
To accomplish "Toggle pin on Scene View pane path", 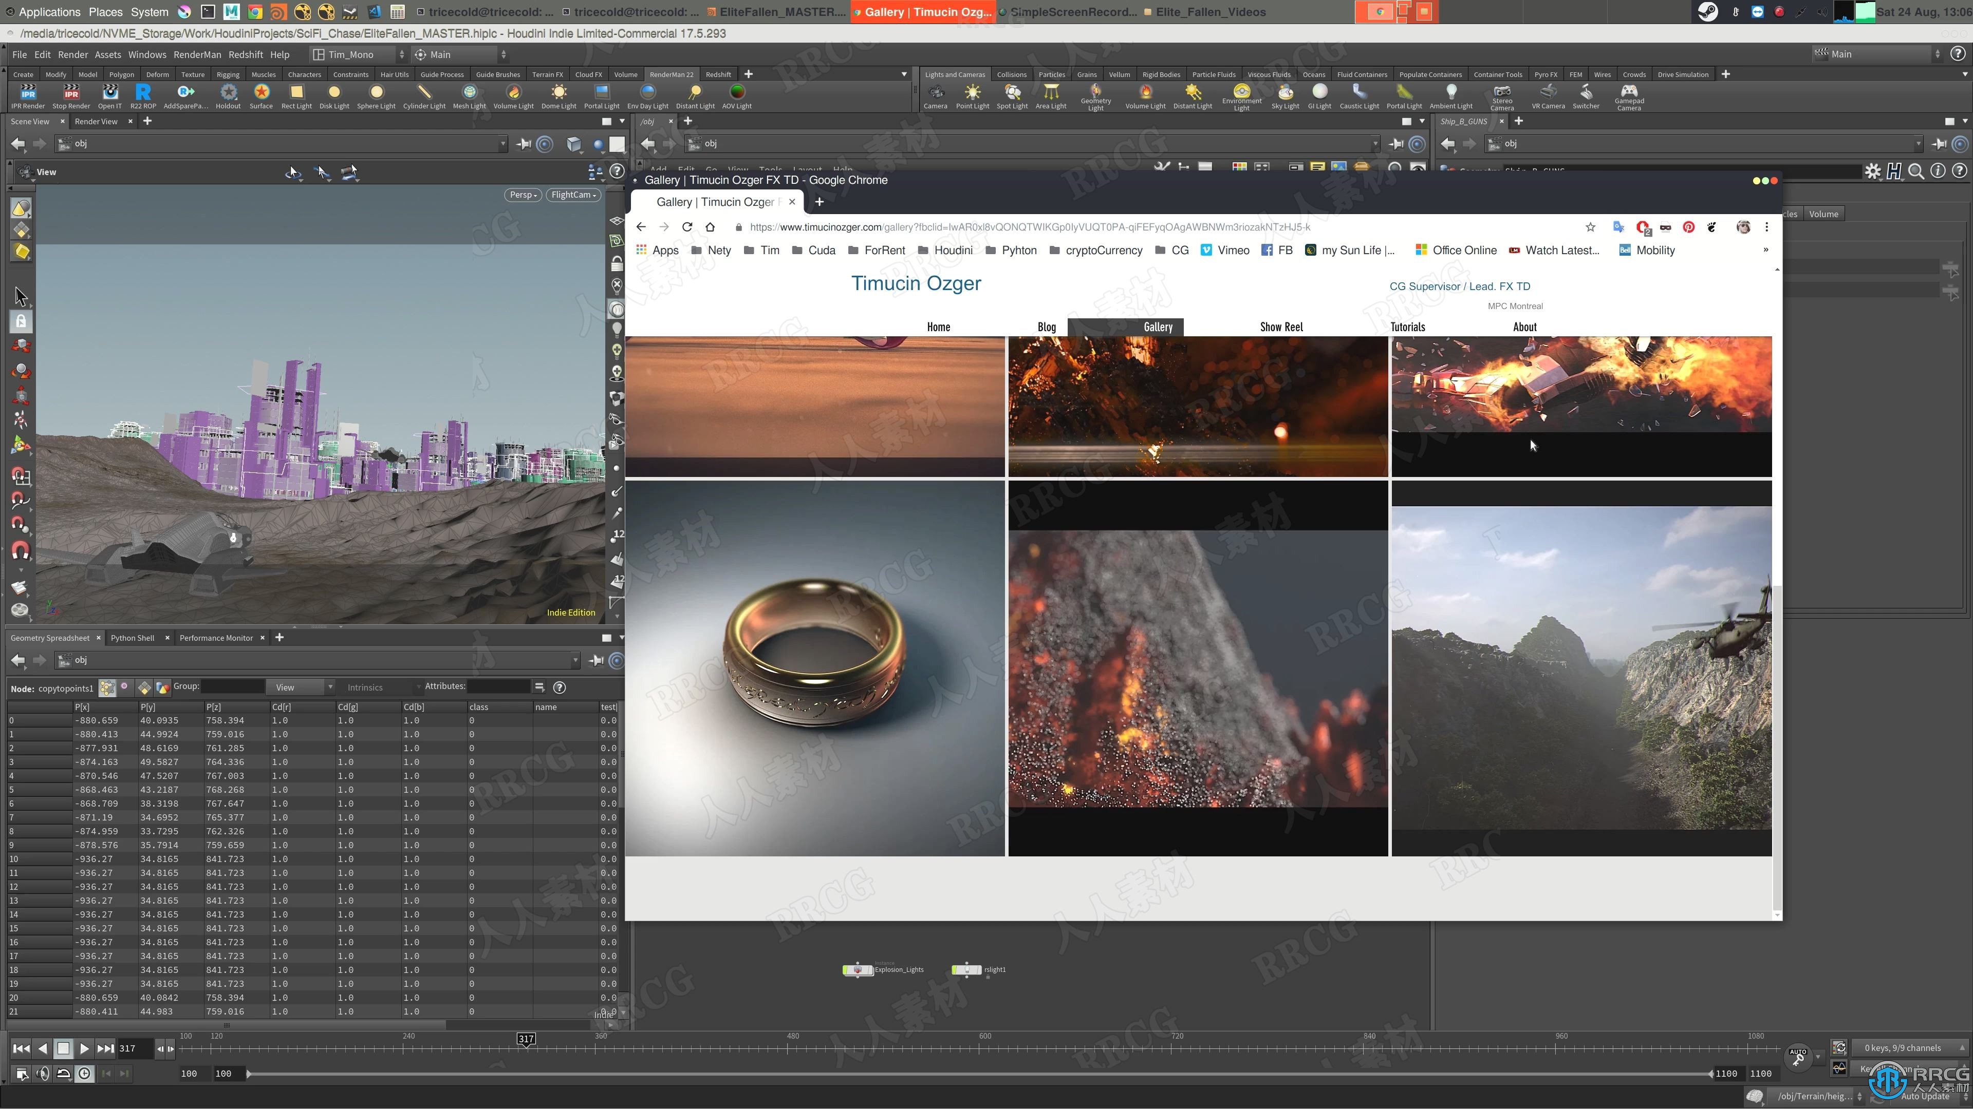I will 525,143.
